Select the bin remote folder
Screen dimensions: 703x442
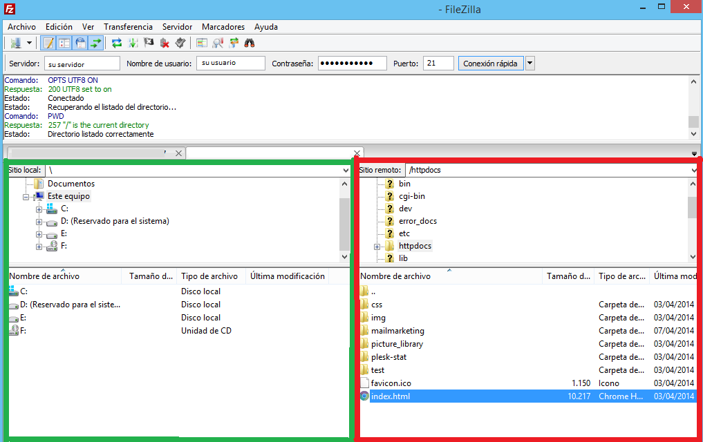404,184
